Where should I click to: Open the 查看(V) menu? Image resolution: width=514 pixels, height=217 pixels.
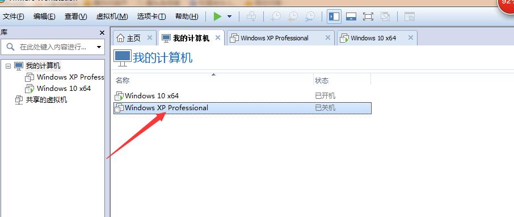75,16
